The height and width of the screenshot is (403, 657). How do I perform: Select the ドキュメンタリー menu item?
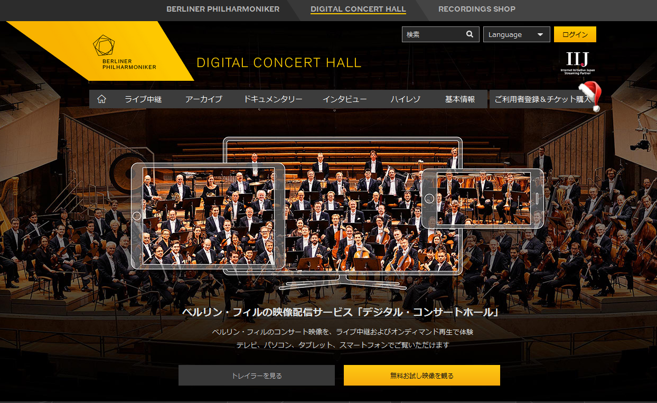point(273,99)
